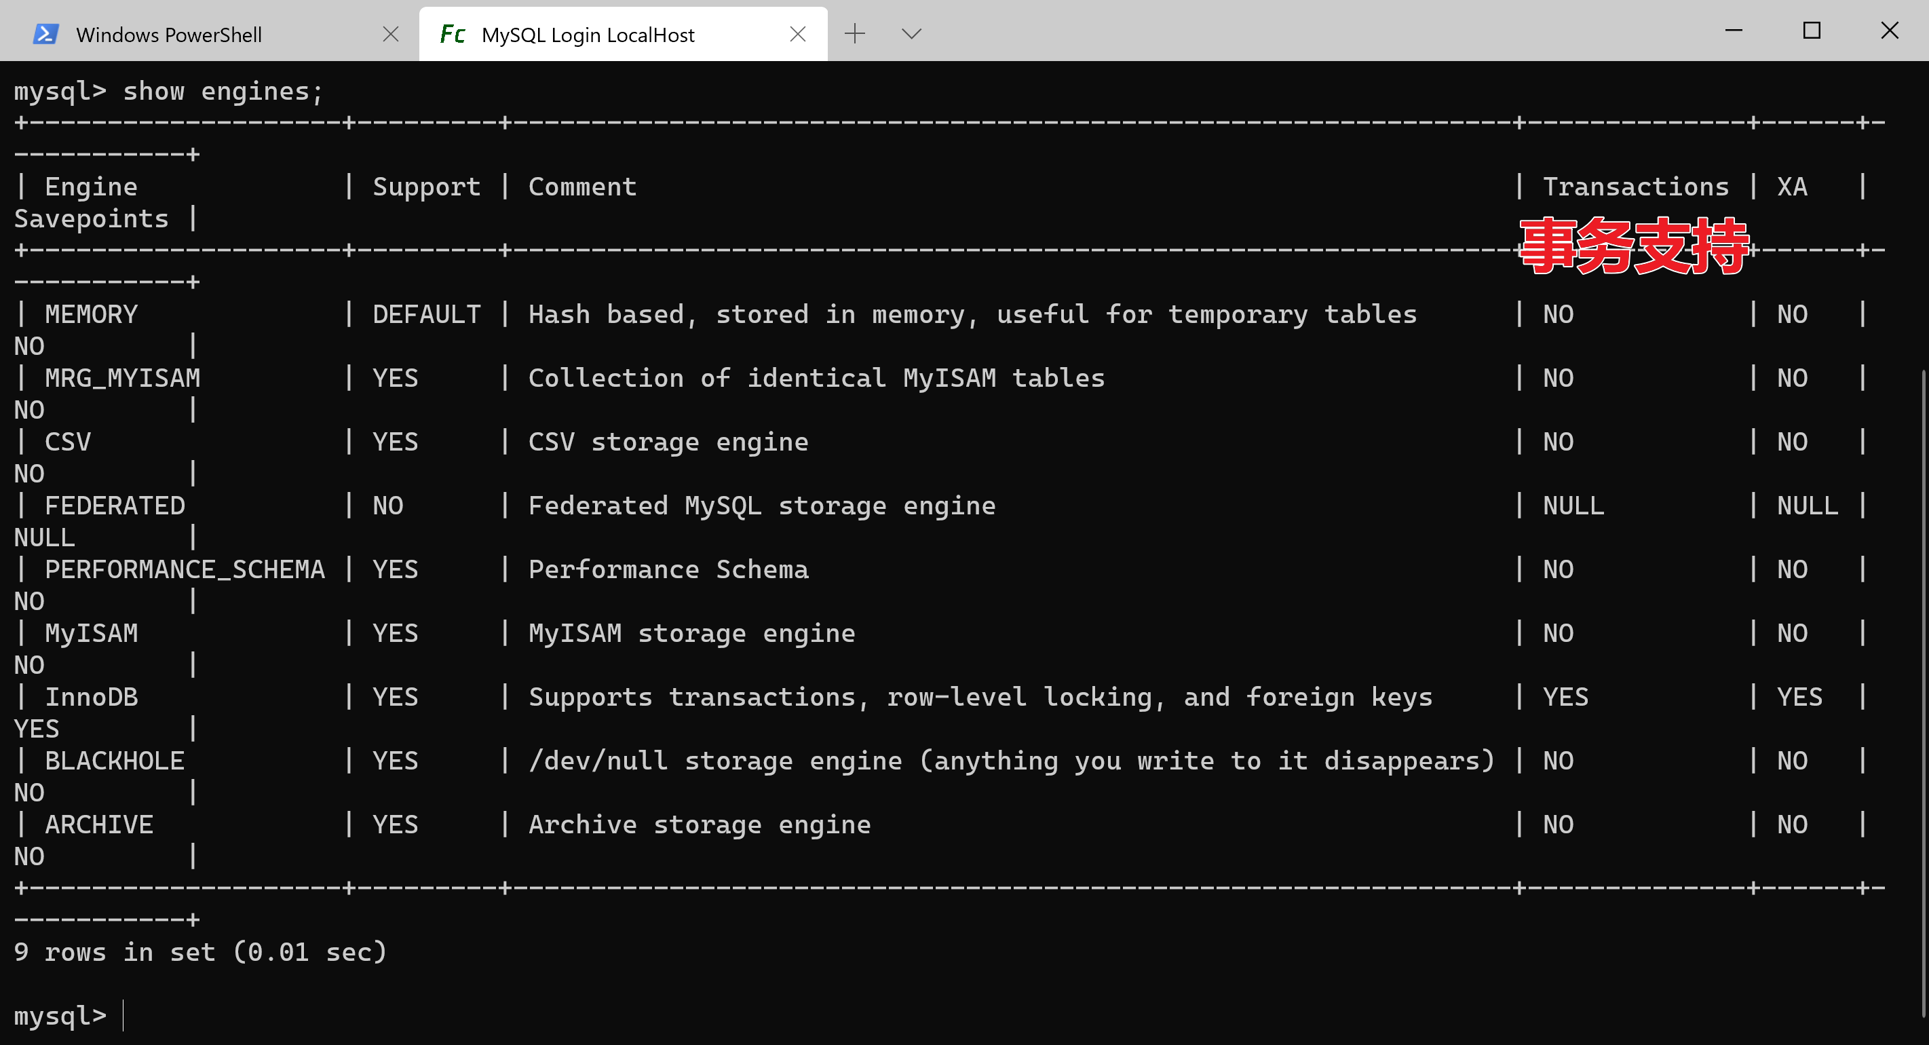
Task: Click the '9 rows in set' result line
Action: [200, 952]
